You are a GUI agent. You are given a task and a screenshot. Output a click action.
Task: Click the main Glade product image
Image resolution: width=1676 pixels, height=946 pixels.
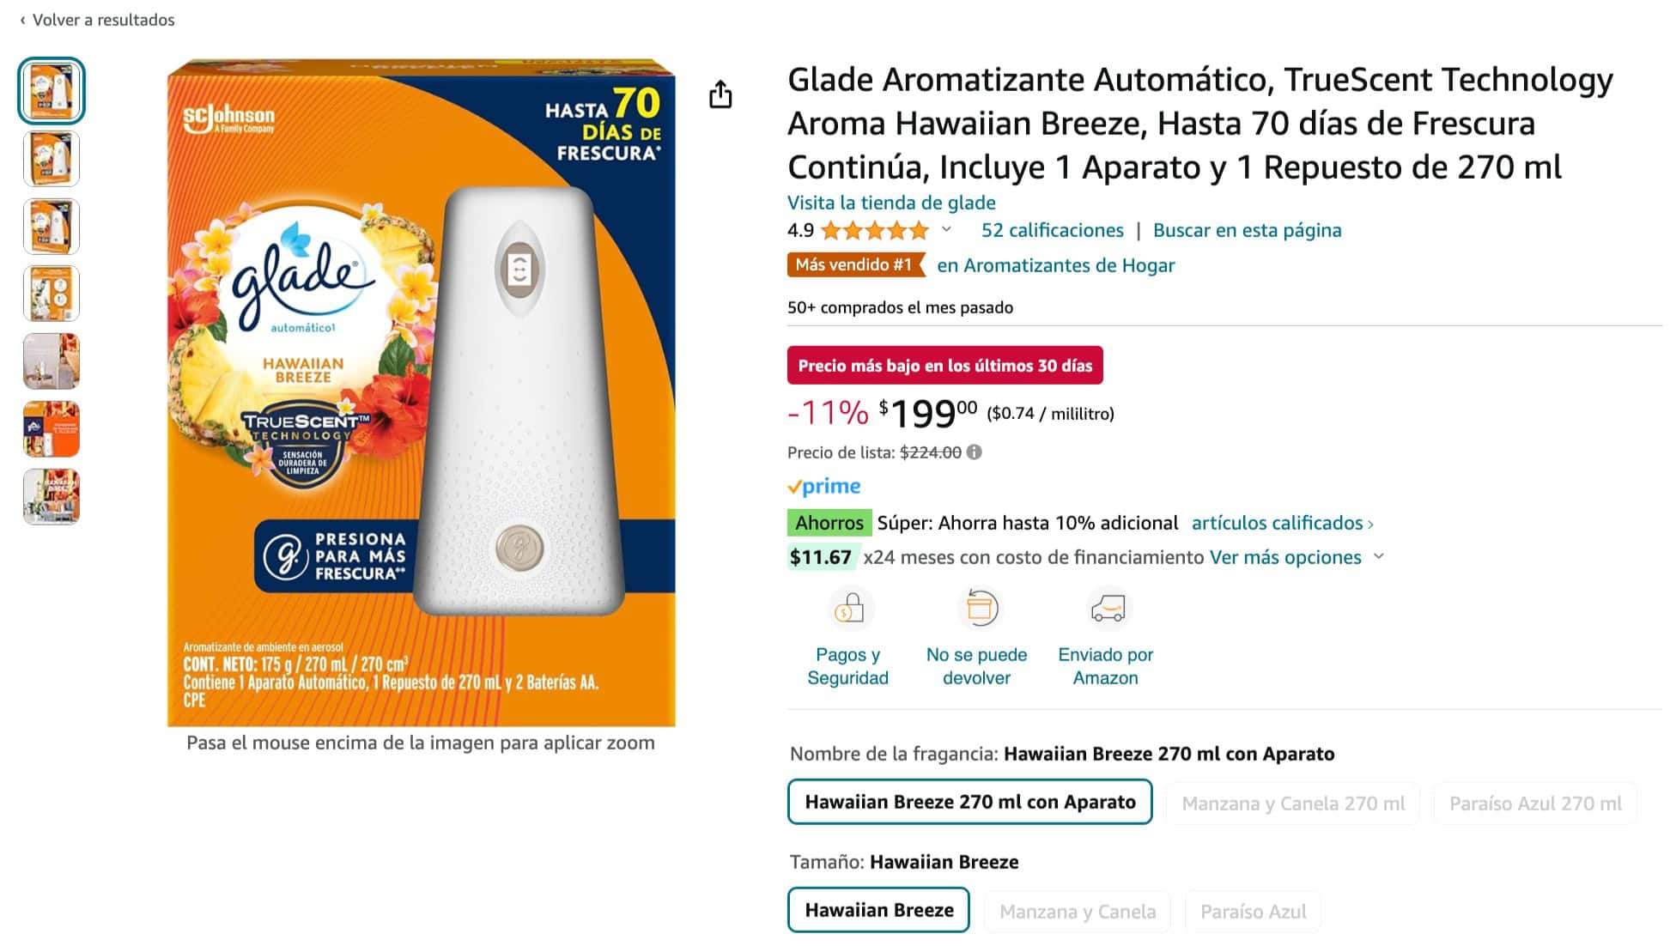coord(421,392)
